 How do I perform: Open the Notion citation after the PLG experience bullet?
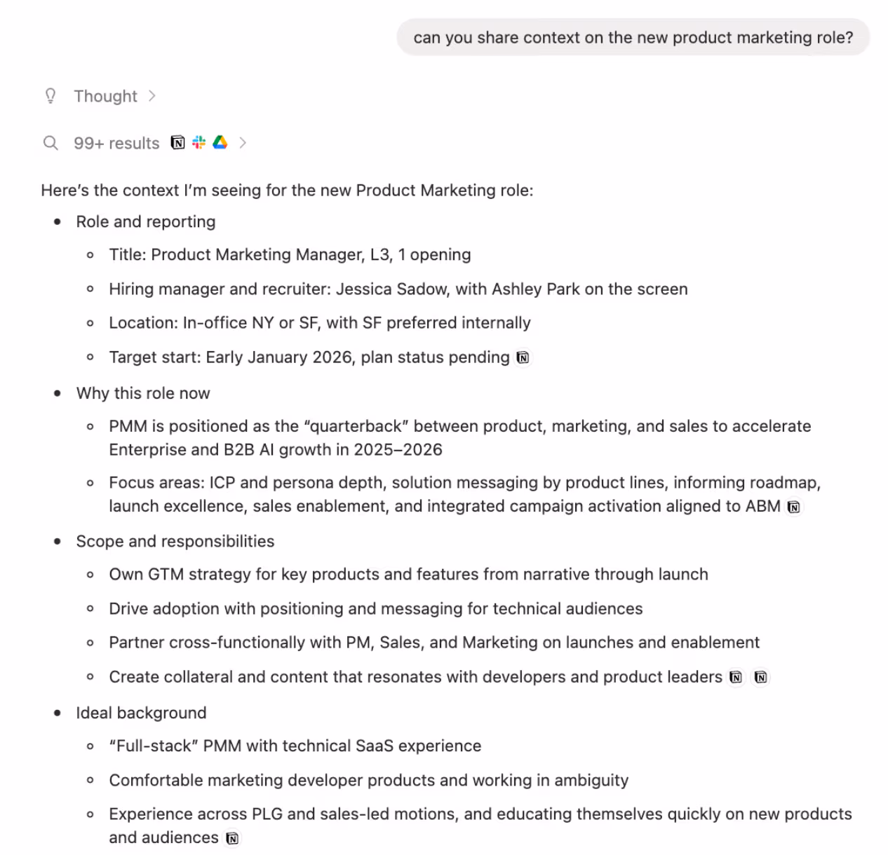pos(231,837)
